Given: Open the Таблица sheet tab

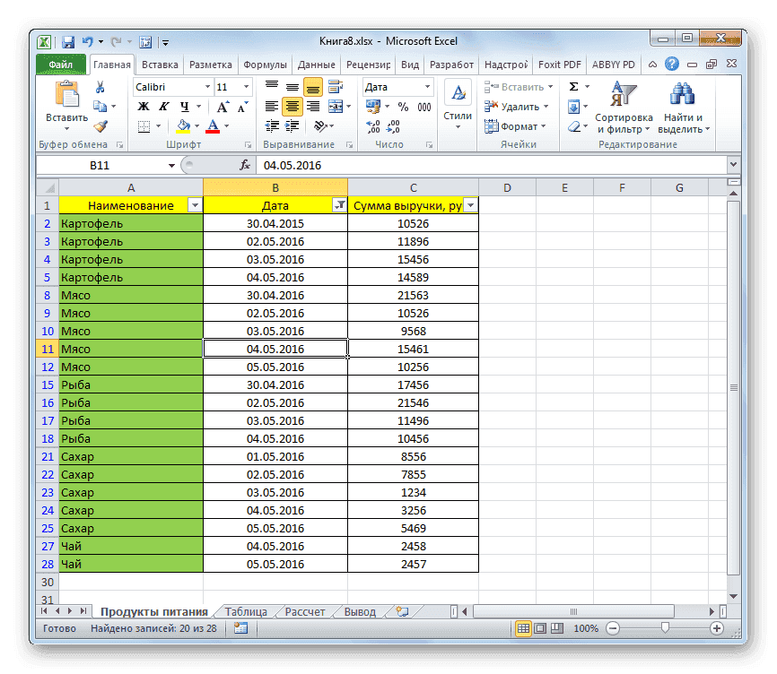Looking at the screenshot, I should 245,610.
